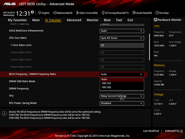Click the Hardware Monitor display icon
The width and height of the screenshot is (185, 139).
[x=155, y=20]
